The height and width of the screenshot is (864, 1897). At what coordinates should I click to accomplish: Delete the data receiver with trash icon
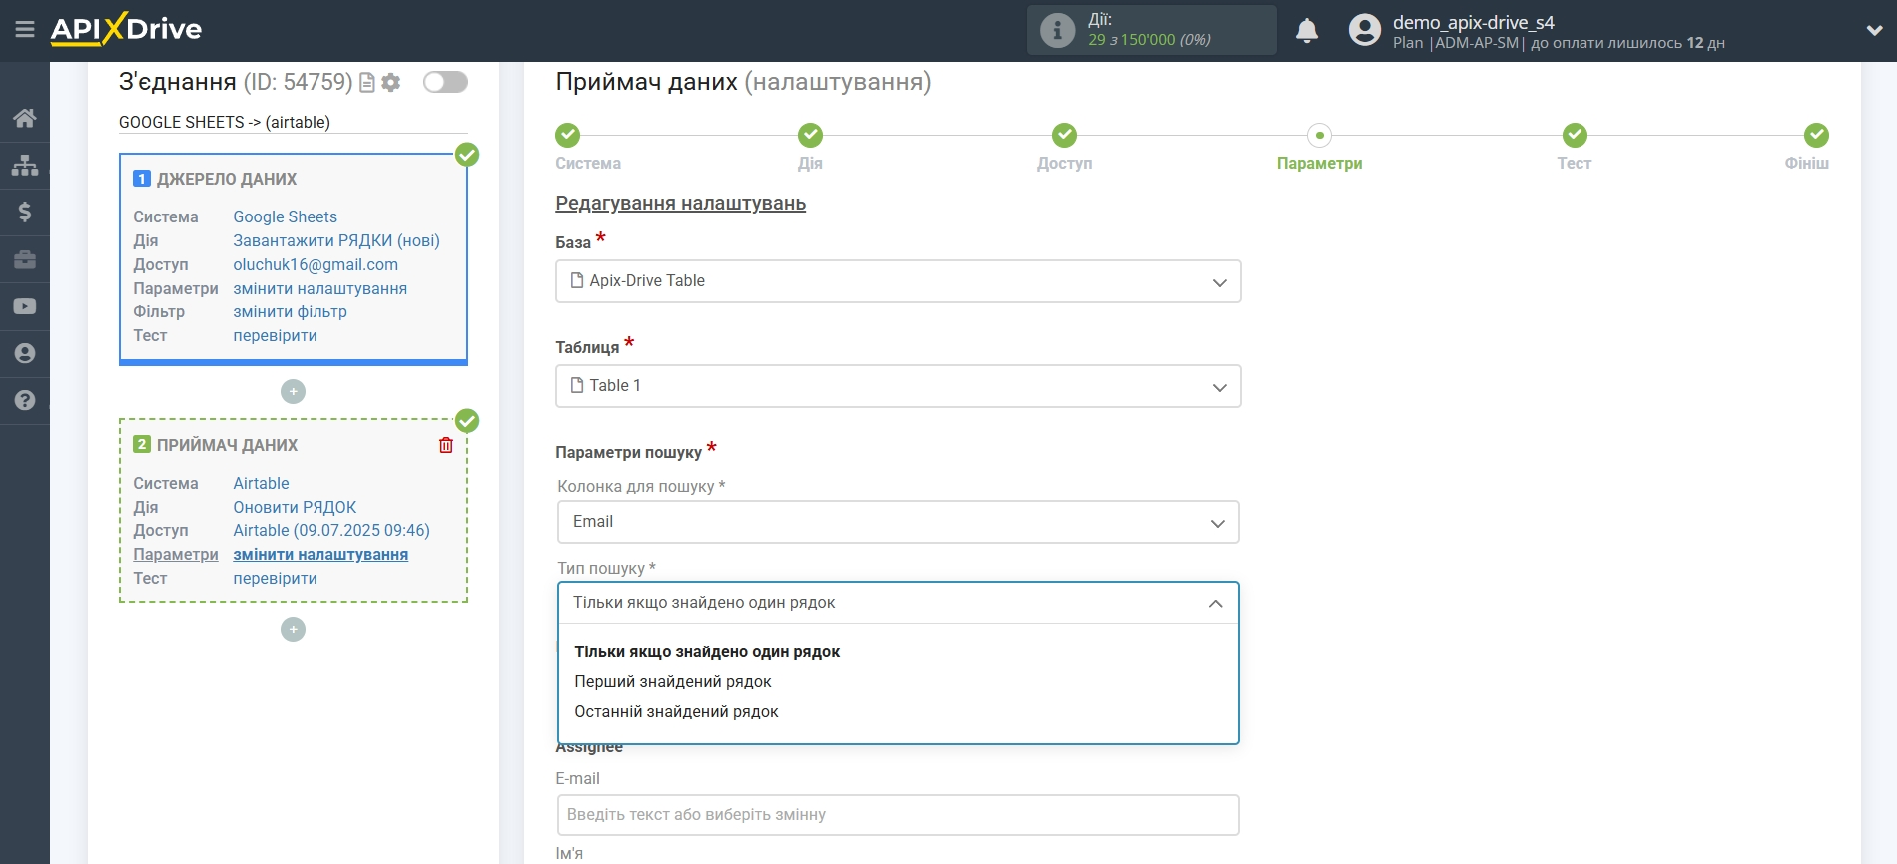coord(446,445)
